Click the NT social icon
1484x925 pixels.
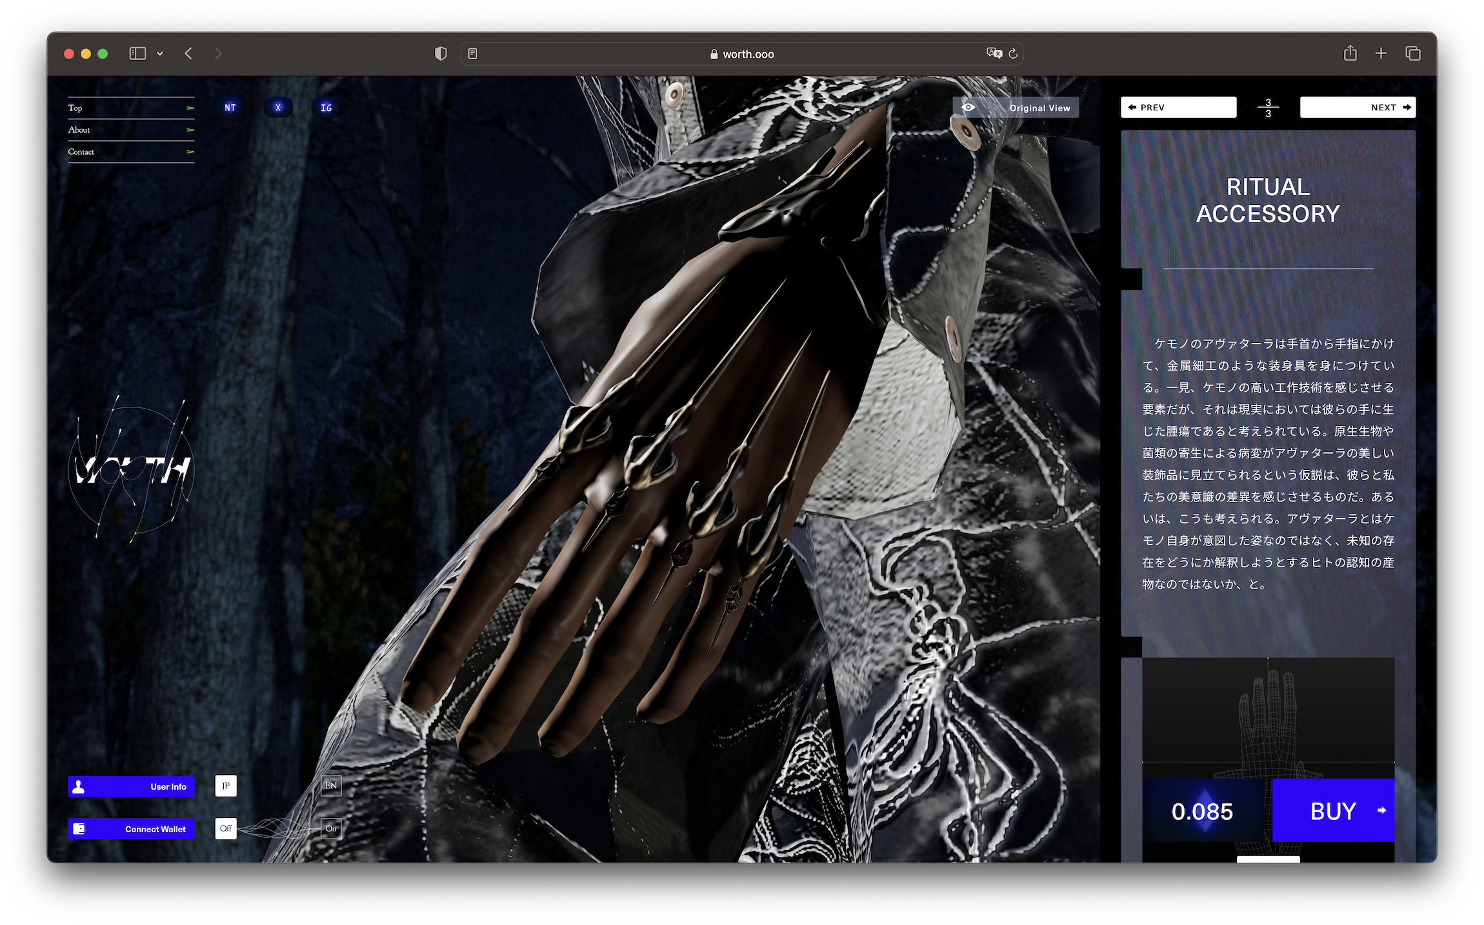pyautogui.click(x=230, y=108)
